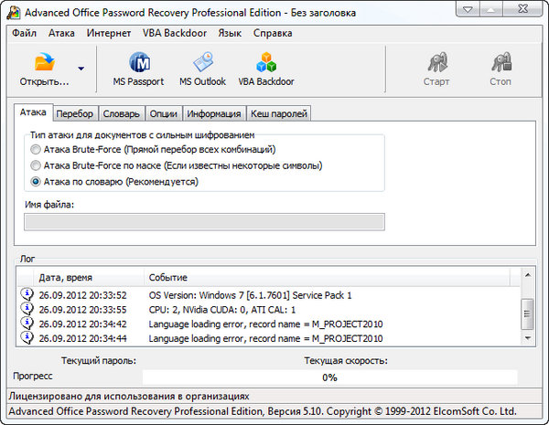Switch to the Кеш паролей tab
Viewport: 549px width, 425px height.
tap(279, 114)
